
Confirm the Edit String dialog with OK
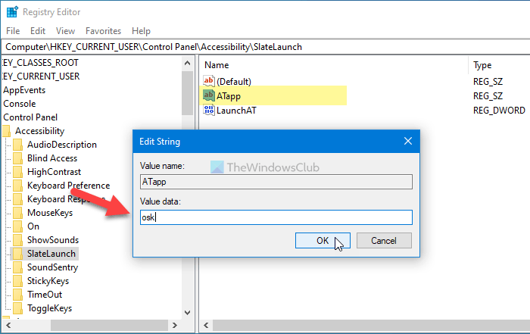pyautogui.click(x=323, y=240)
